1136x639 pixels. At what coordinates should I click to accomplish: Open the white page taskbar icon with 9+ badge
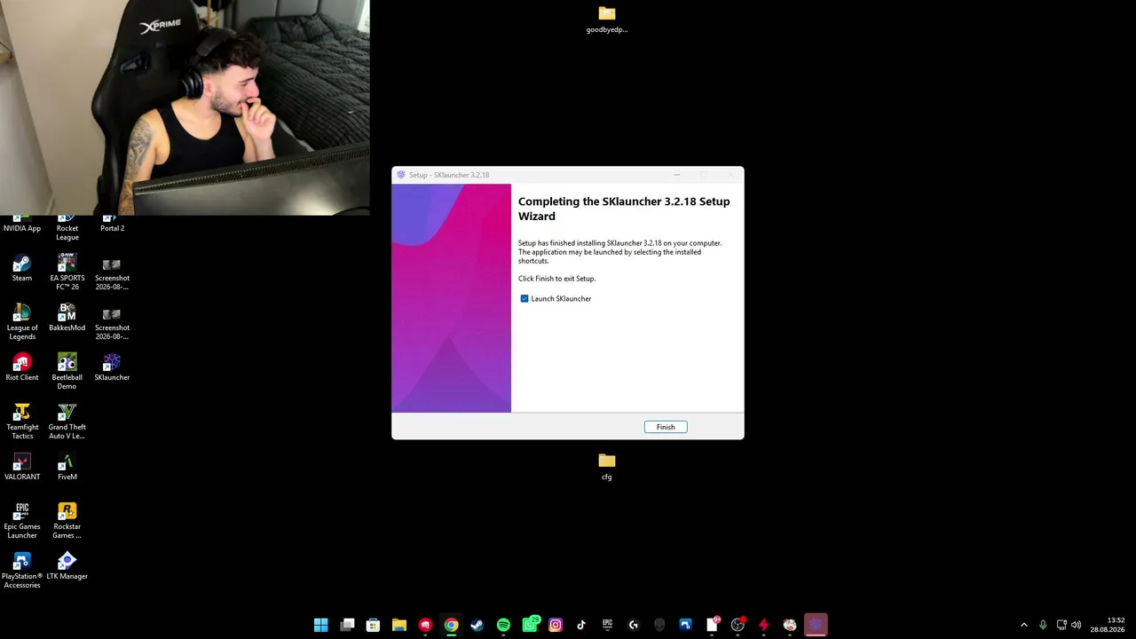(x=712, y=625)
